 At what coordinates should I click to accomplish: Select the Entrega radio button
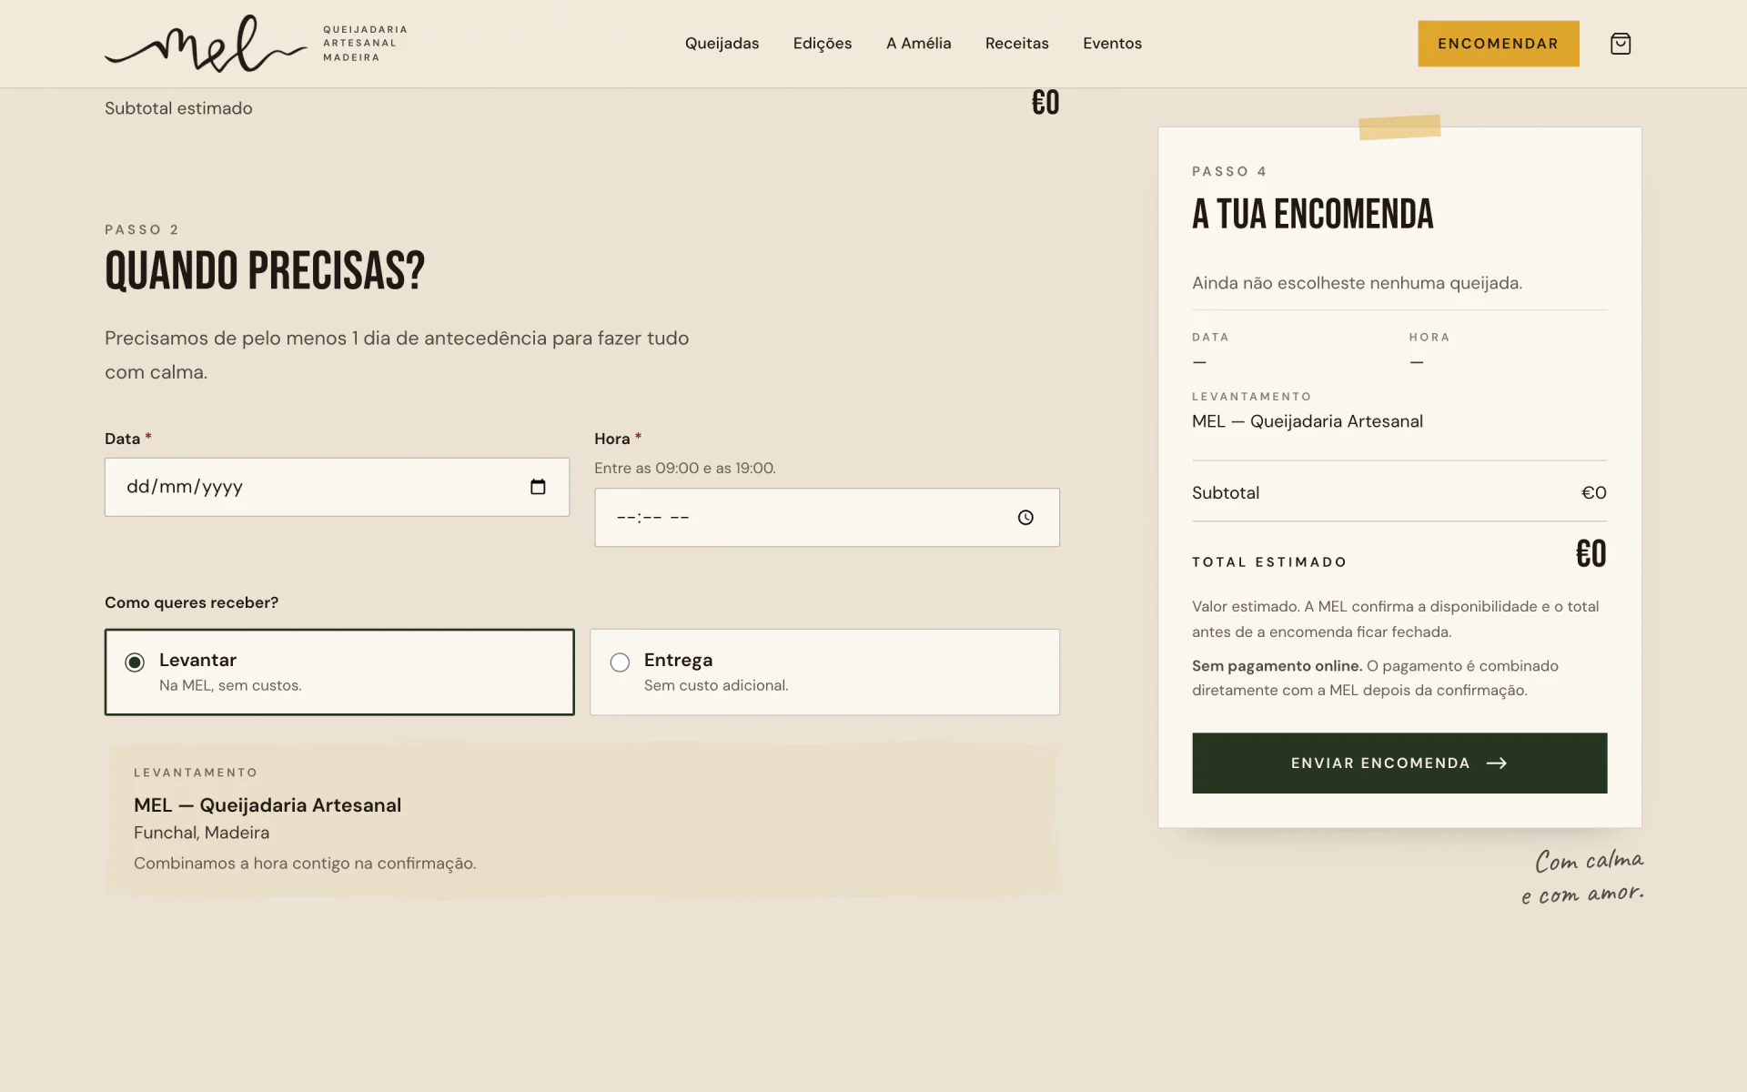(x=620, y=662)
